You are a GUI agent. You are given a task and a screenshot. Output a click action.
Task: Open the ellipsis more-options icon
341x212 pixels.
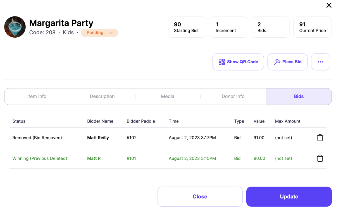click(320, 62)
